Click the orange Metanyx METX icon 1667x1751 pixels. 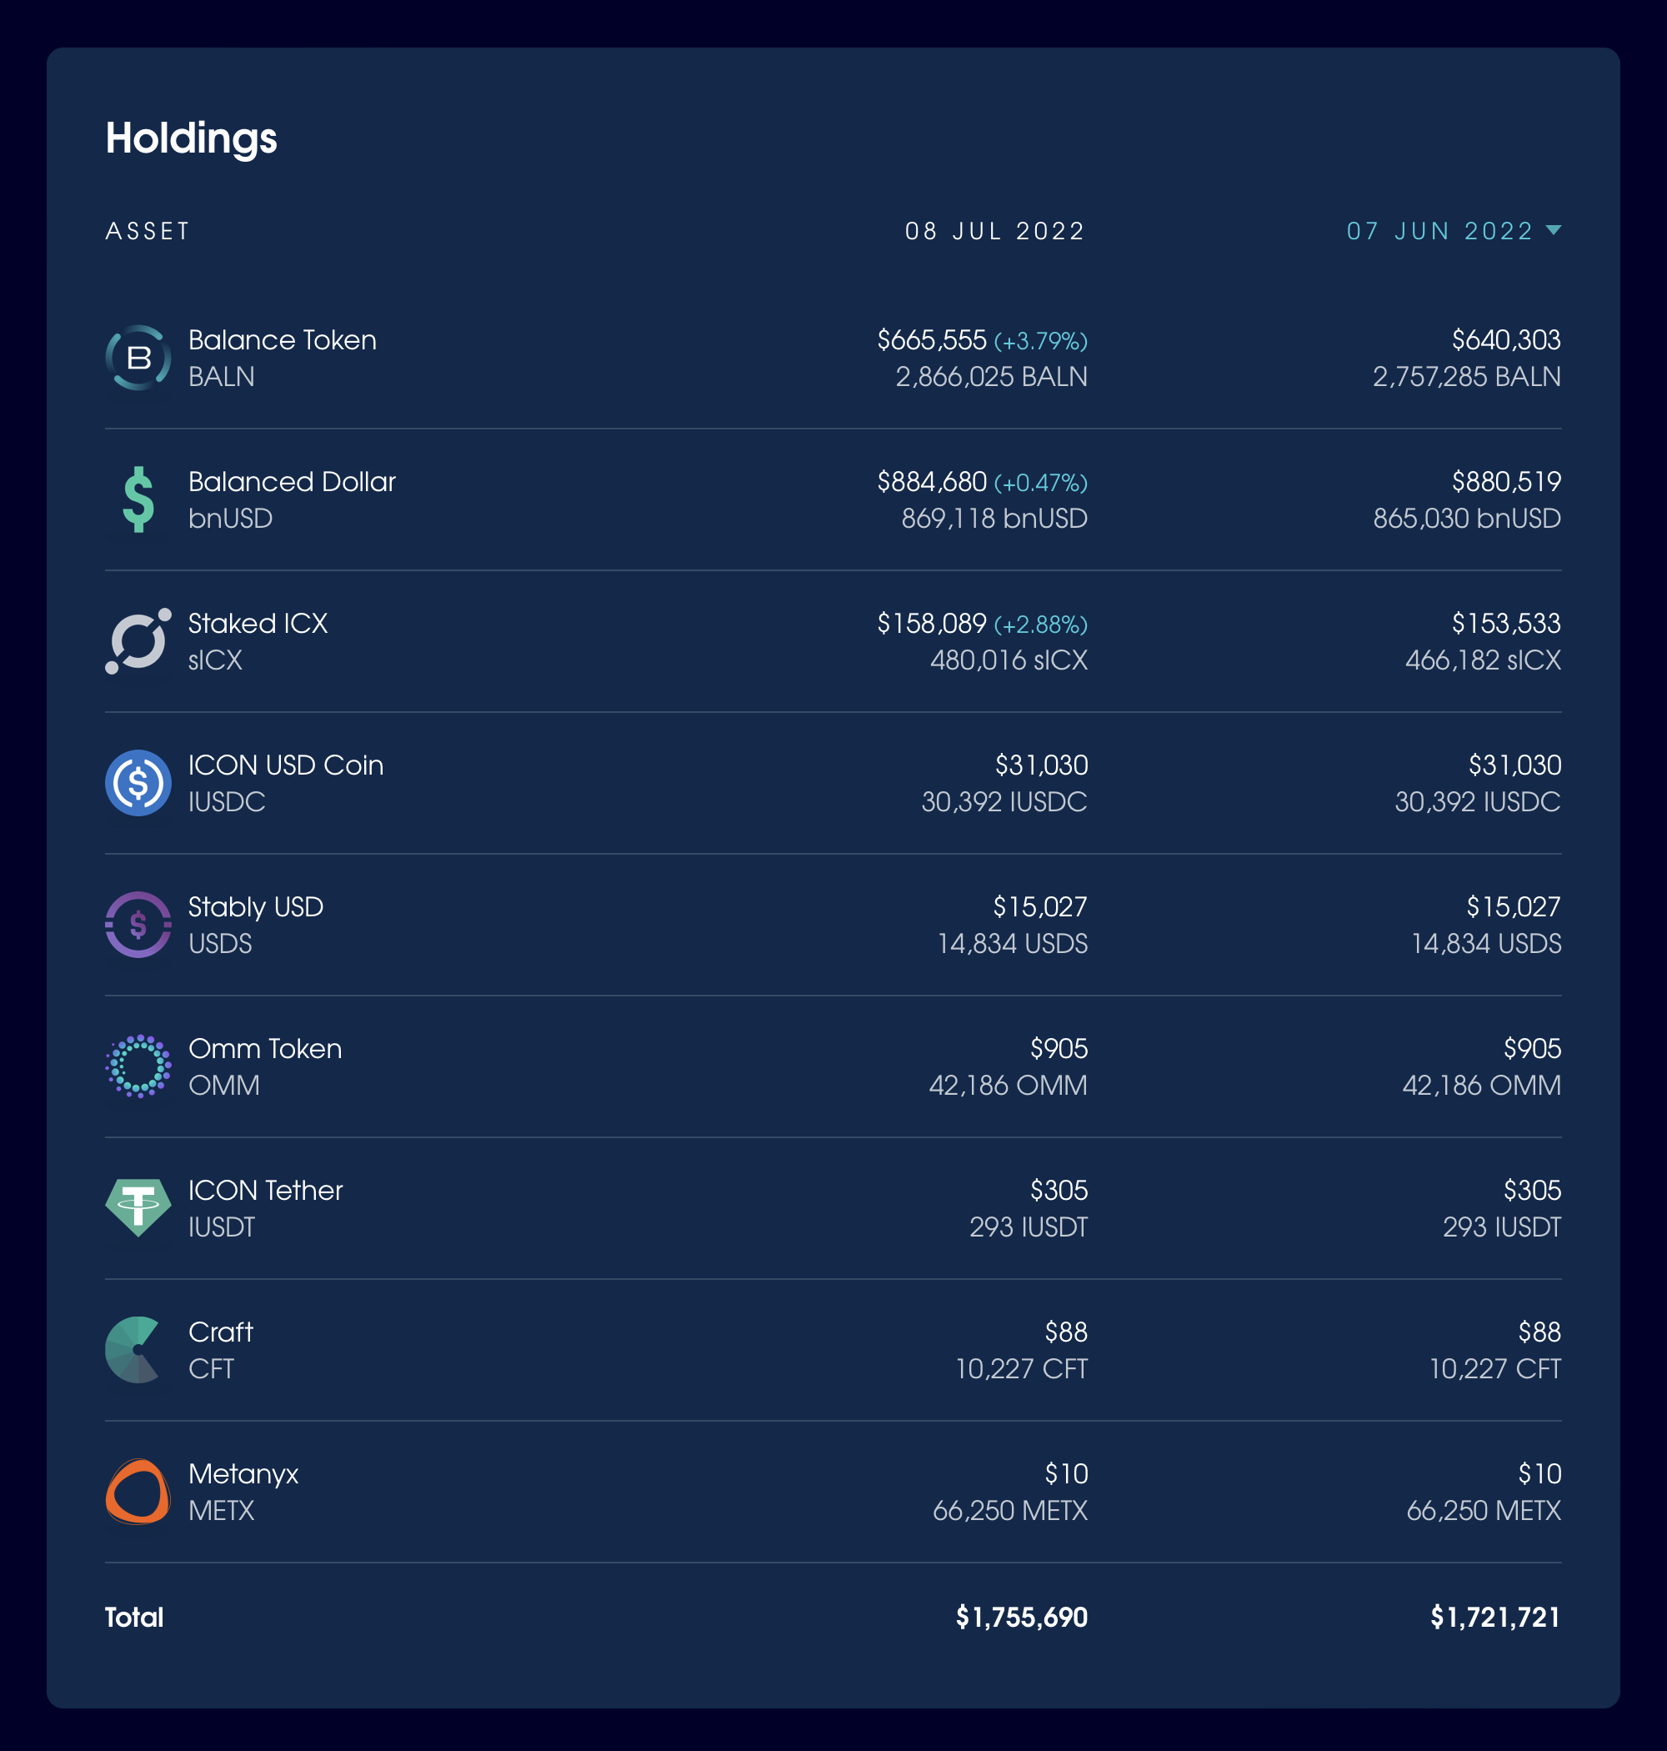click(138, 1492)
